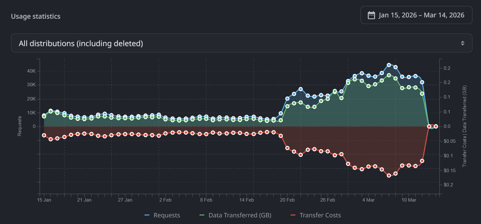Click the red Transfer Costs legend swatch
The image size is (481, 224).
[293, 215]
